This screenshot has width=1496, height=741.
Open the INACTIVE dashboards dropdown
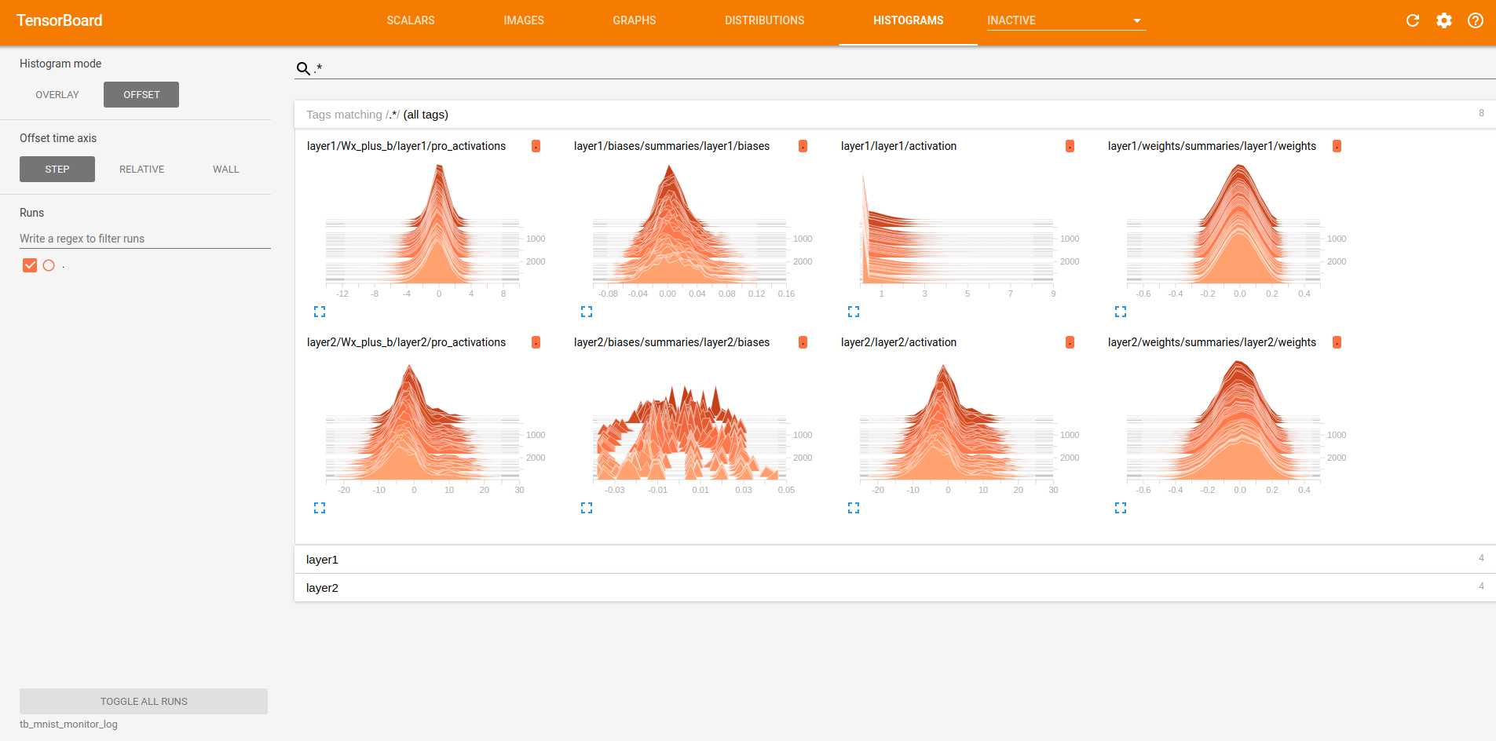1066,20
